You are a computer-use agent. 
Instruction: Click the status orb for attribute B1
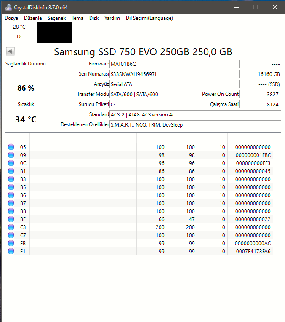[x=11, y=171]
